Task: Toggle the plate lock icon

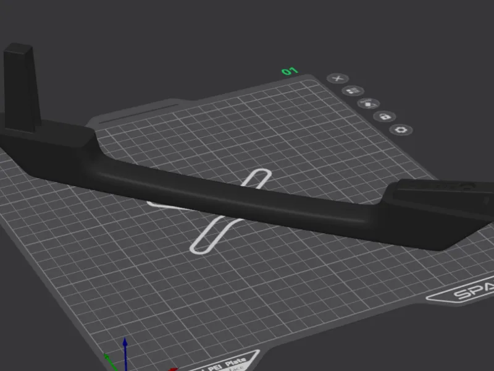Action: pyautogui.click(x=384, y=117)
